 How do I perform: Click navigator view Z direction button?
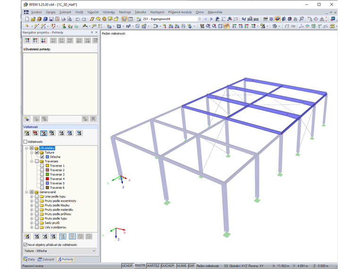[x=43, y=41]
